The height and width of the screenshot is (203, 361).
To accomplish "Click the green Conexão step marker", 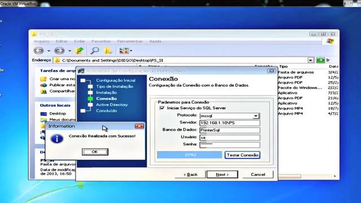I will click(x=90, y=99).
